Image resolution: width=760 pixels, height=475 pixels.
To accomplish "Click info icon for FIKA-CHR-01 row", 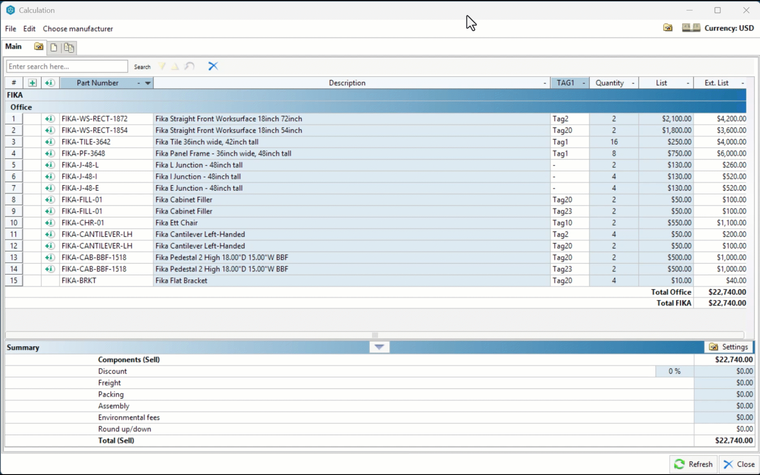I will [50, 223].
